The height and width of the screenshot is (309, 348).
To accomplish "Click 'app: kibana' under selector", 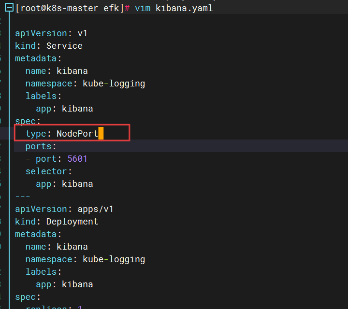I will coord(64,184).
